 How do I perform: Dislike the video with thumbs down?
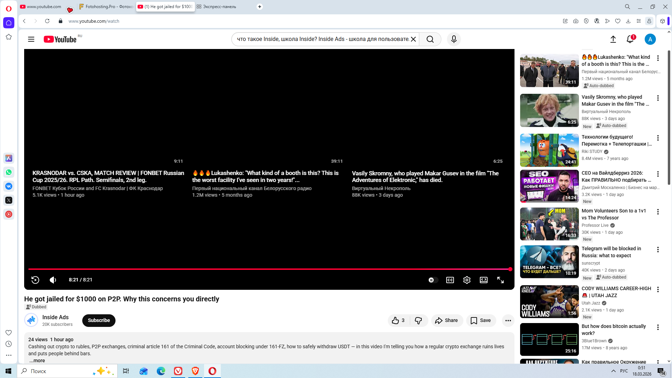[x=419, y=321]
